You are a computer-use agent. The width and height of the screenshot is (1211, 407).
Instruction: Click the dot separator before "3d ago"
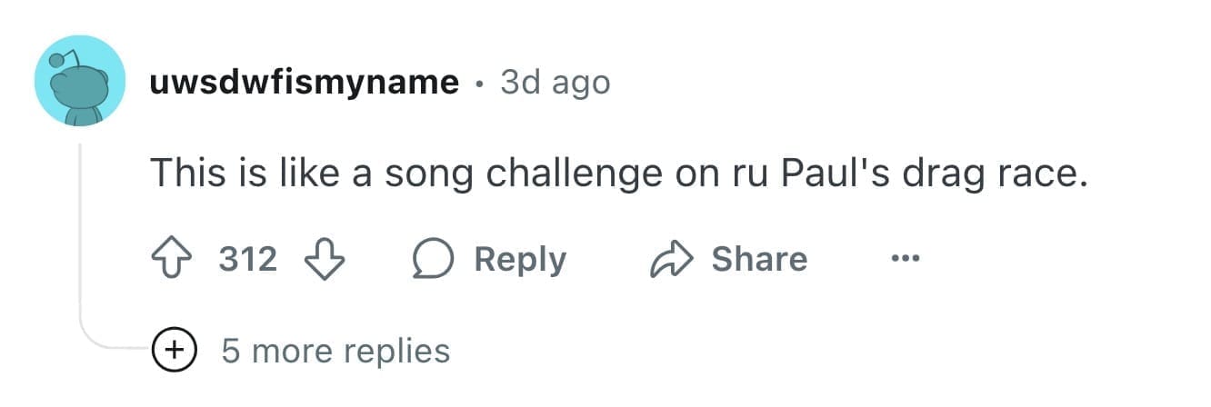[479, 84]
